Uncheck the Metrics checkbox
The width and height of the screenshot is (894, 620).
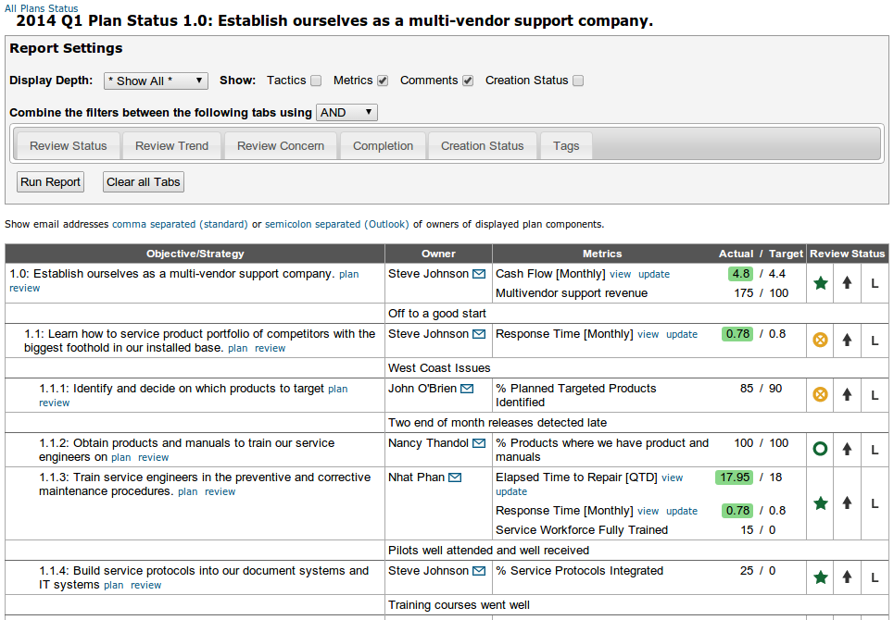coord(383,81)
